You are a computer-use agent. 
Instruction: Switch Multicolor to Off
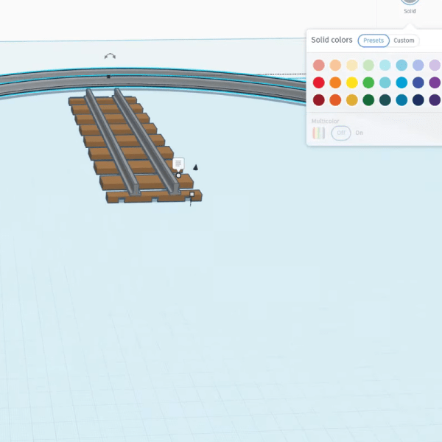point(340,133)
